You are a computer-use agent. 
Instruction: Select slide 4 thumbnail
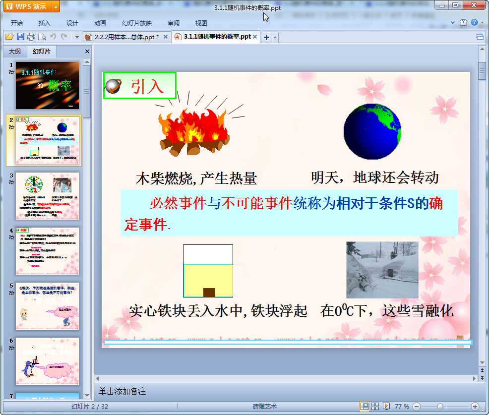[48, 251]
